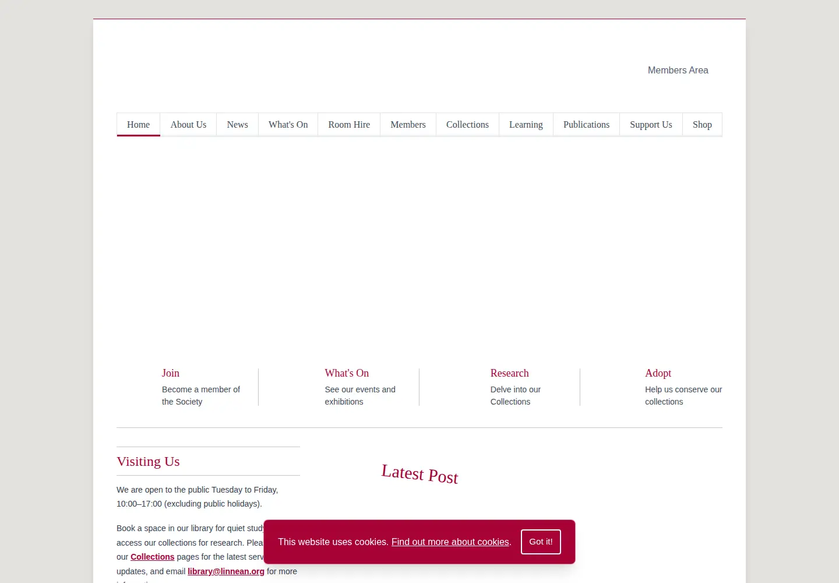Open the Collections navigation item

tap(467, 125)
